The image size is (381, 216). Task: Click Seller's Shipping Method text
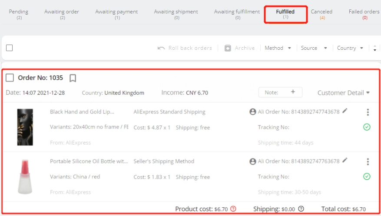pos(164,161)
